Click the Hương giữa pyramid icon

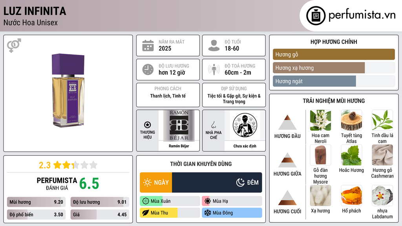click(287, 160)
